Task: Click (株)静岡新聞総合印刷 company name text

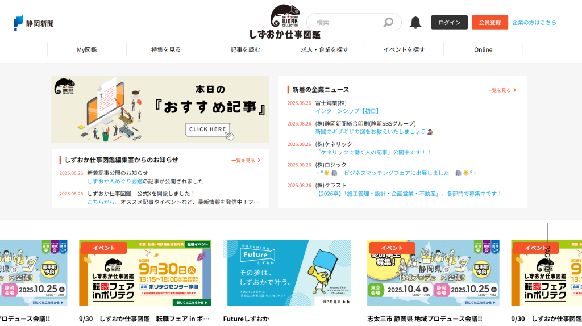Action: coord(365,123)
